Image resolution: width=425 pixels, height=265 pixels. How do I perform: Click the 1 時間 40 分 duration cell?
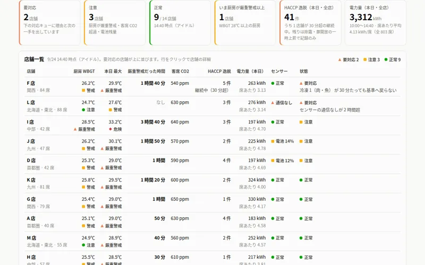[153, 83]
